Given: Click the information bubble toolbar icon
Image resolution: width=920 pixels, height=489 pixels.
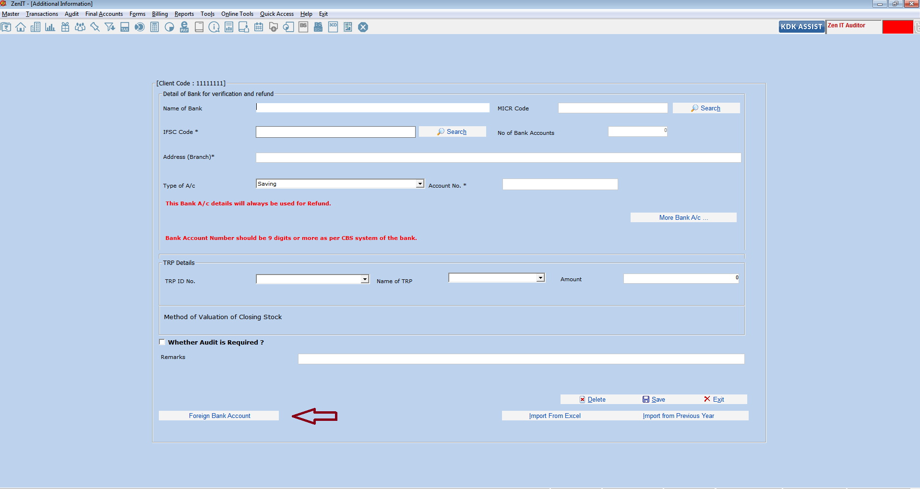Looking at the screenshot, I should (214, 27).
